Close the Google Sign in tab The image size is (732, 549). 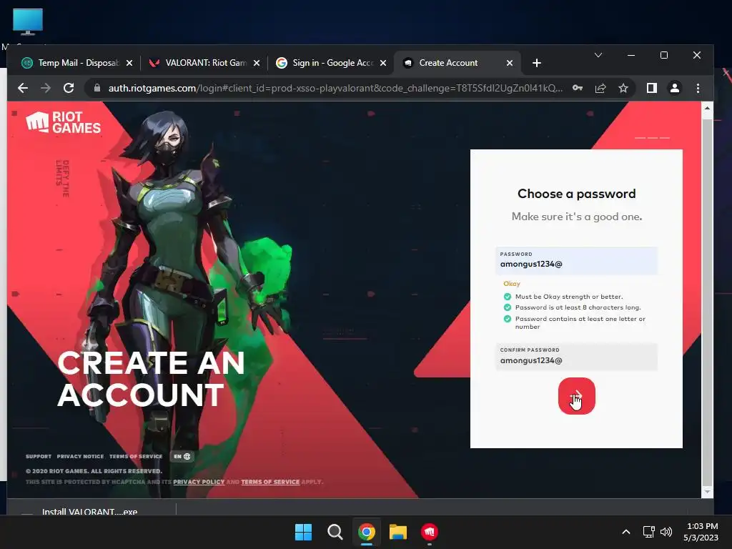coord(383,63)
